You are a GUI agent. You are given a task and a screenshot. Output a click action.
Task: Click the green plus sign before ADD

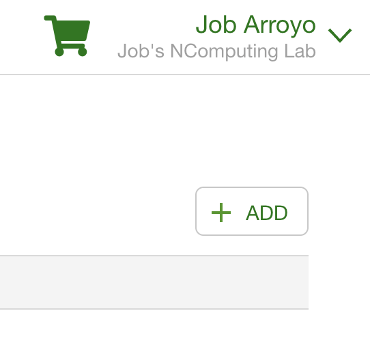[221, 213]
